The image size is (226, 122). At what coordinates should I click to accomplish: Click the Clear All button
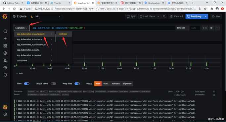pos(176,17)
